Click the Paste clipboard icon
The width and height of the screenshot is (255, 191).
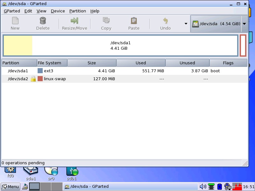pos(134,21)
